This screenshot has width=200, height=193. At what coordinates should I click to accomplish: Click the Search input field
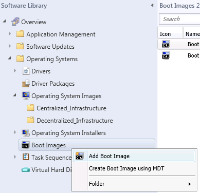[x=179, y=19]
